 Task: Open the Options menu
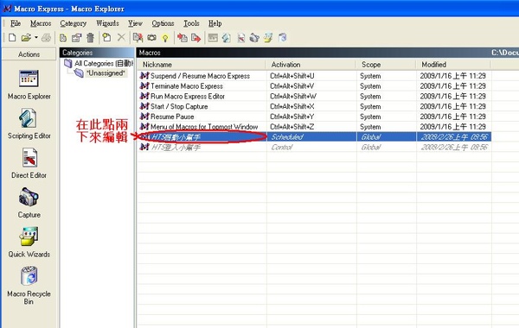tap(163, 23)
